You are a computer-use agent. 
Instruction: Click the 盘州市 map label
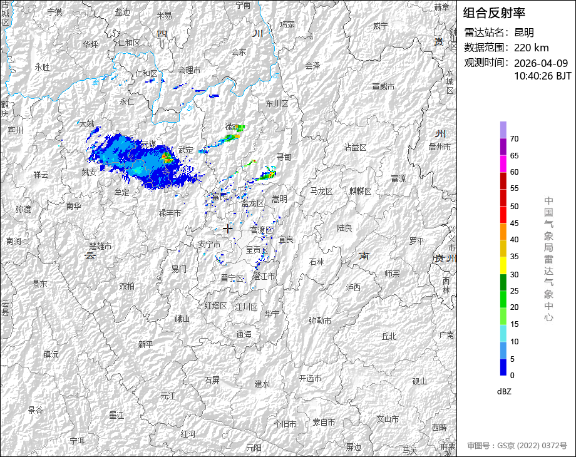pos(440,147)
